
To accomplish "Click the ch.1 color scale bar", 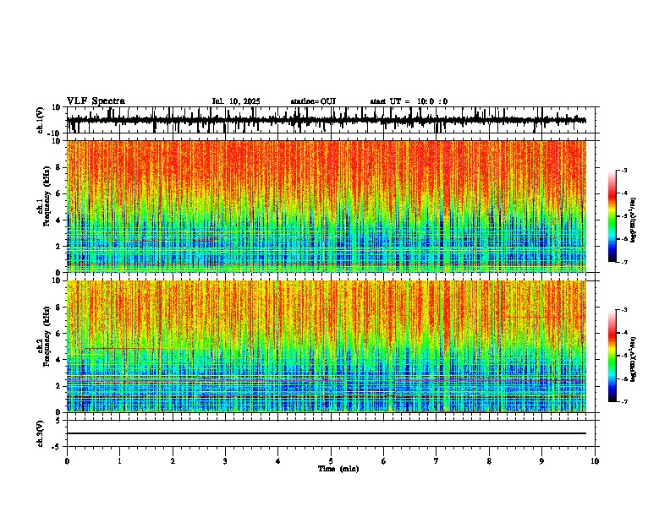I will click(x=612, y=216).
